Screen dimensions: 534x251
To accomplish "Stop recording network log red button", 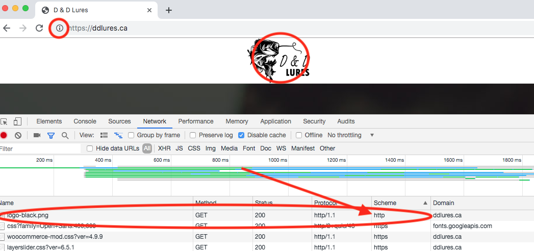I will pyautogui.click(x=4, y=135).
